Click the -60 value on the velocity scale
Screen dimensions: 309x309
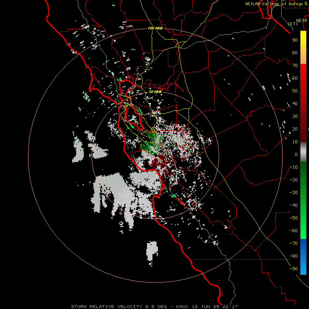point(294,231)
